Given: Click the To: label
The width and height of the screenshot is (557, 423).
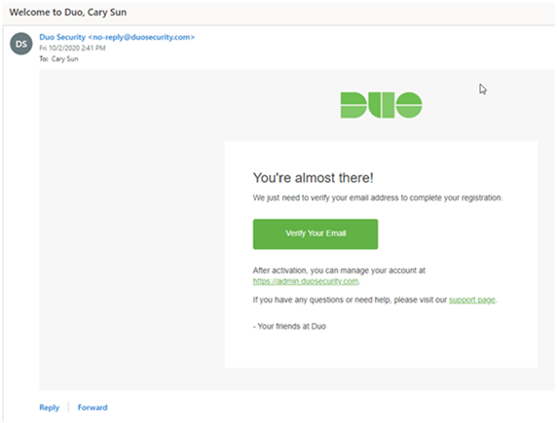Looking at the screenshot, I should 44,59.
